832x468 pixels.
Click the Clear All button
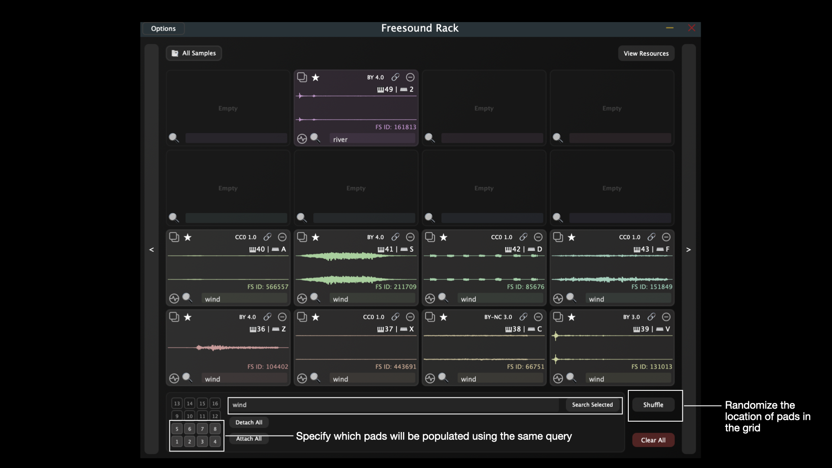pos(653,440)
